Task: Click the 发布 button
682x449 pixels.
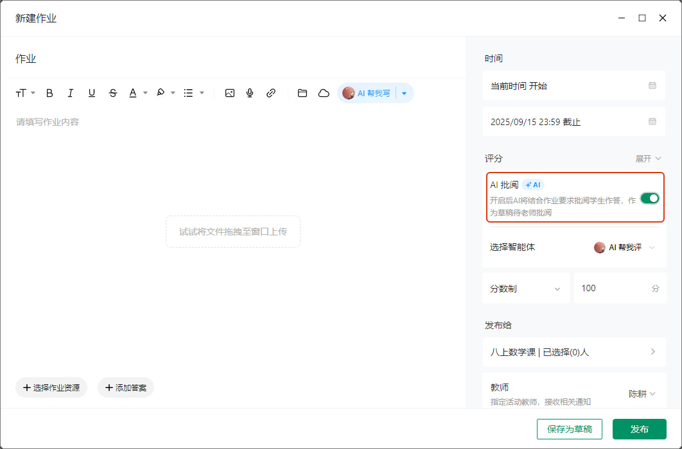Action: point(640,429)
